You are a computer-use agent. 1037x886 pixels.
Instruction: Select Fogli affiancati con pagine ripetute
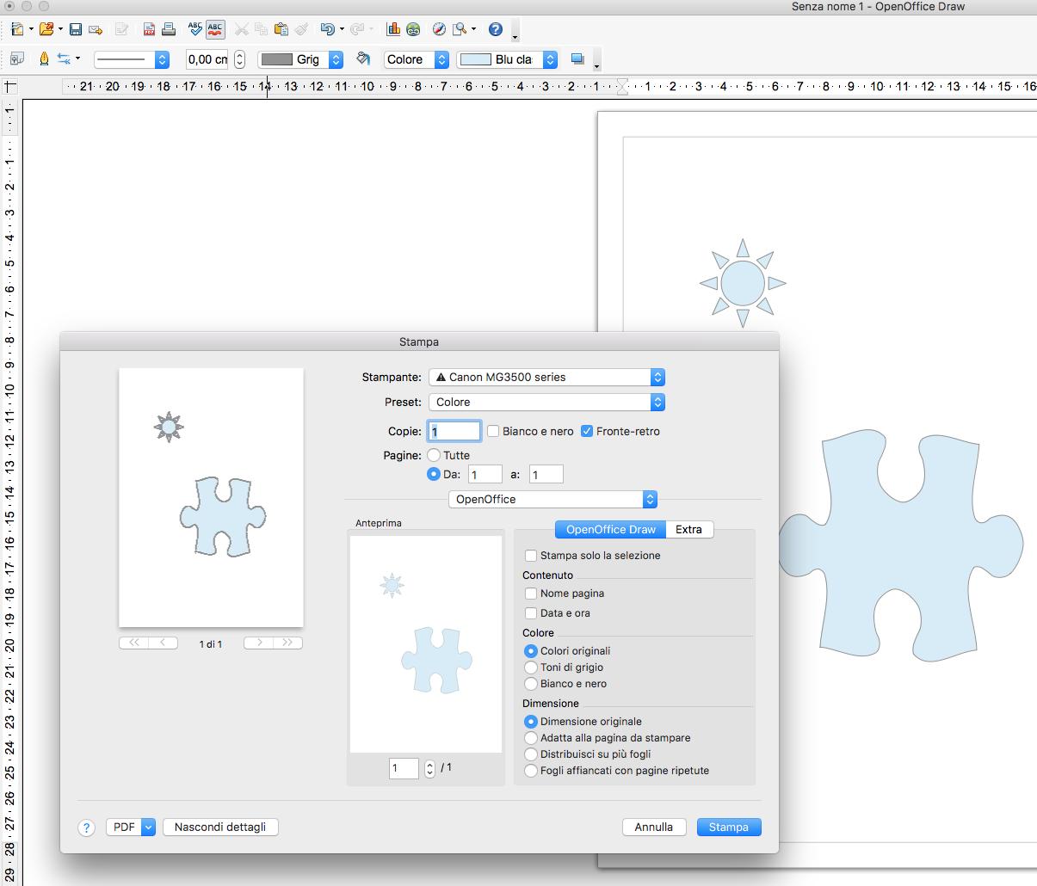point(531,771)
